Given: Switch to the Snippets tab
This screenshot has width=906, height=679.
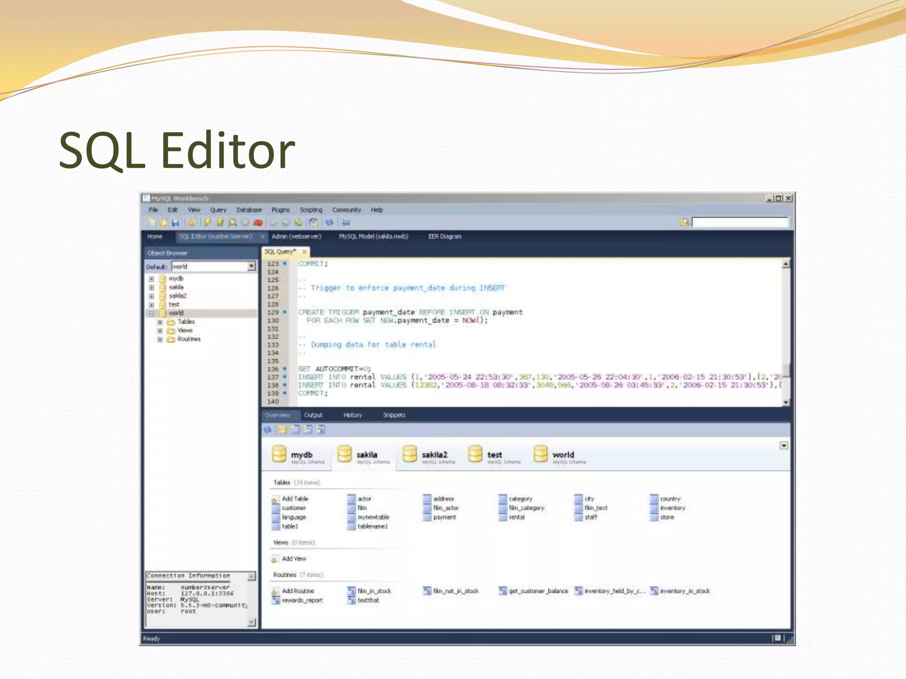Looking at the screenshot, I should (x=394, y=415).
